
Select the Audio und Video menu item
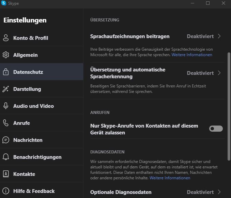33,106
